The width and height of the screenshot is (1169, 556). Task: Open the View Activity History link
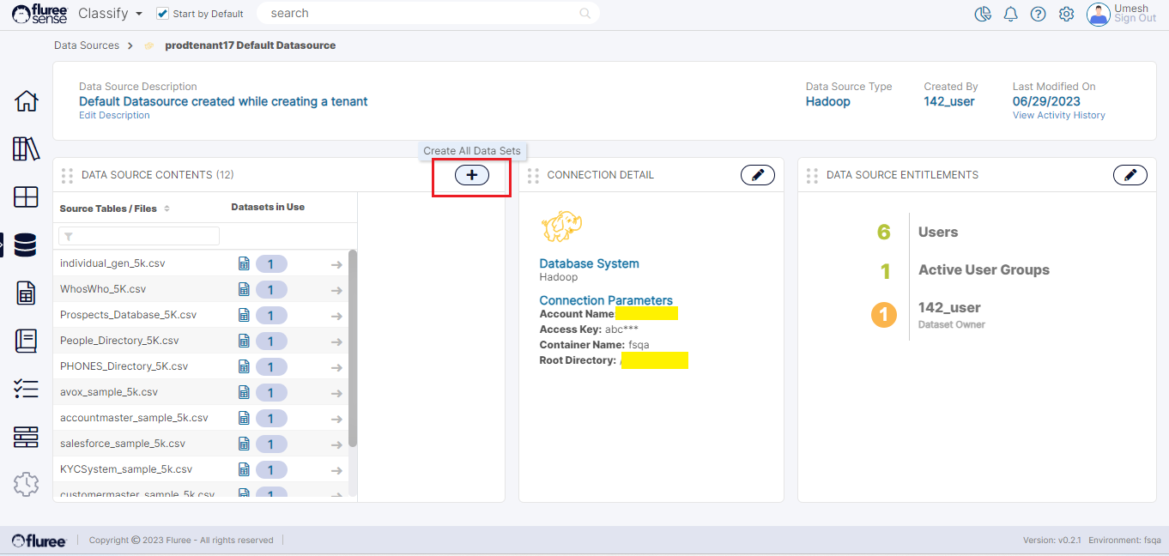pos(1058,115)
